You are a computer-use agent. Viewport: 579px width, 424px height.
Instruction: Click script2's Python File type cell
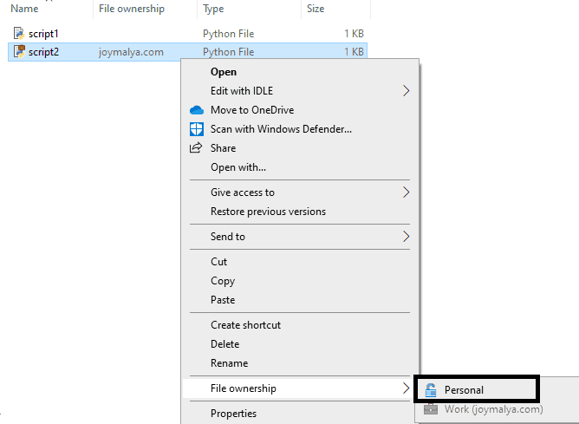pos(228,52)
